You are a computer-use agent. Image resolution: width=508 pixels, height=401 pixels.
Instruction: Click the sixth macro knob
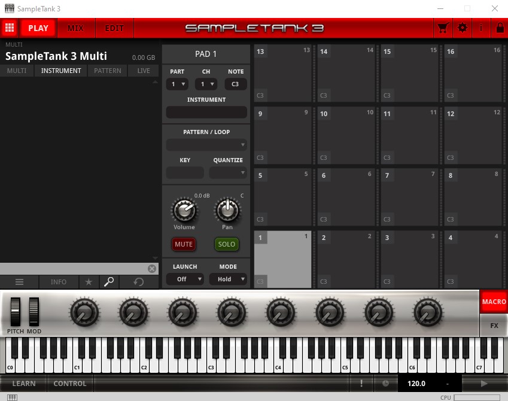click(x=330, y=313)
